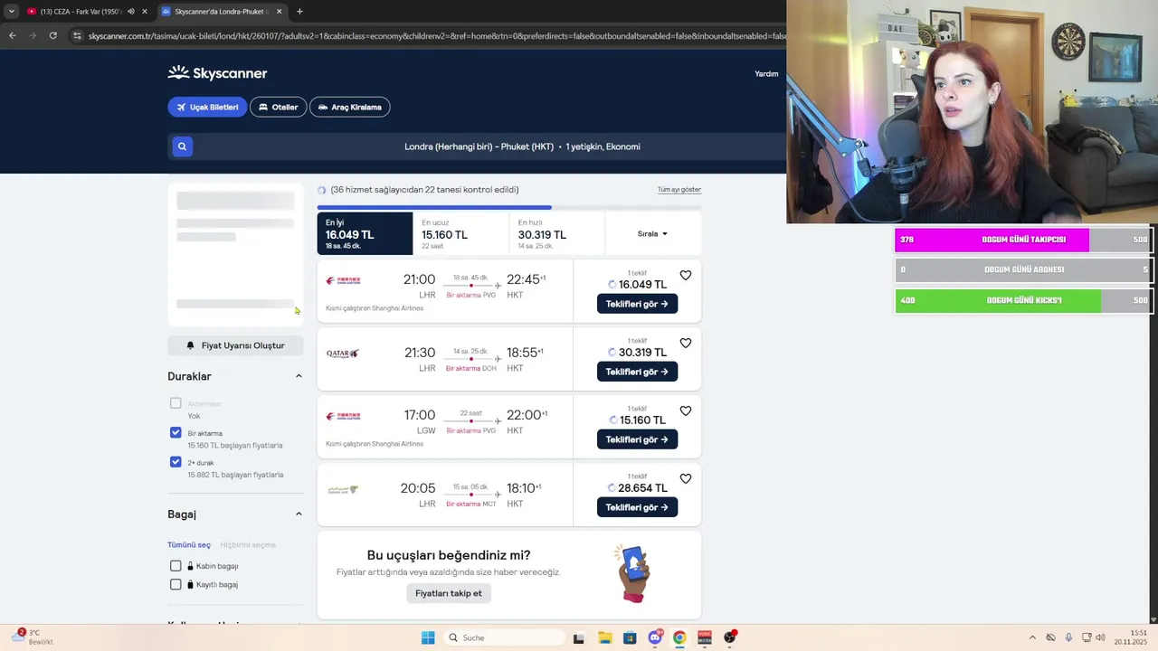This screenshot has width=1158, height=651.
Task: Switch to the Araç Kiralama tab
Action: click(x=349, y=107)
